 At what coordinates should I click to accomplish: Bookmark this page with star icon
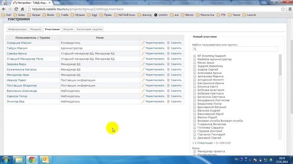point(283,9)
